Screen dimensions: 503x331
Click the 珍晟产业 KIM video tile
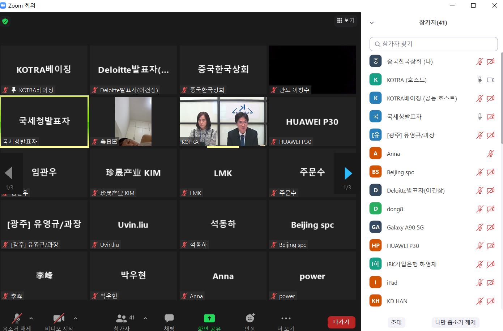(x=133, y=173)
